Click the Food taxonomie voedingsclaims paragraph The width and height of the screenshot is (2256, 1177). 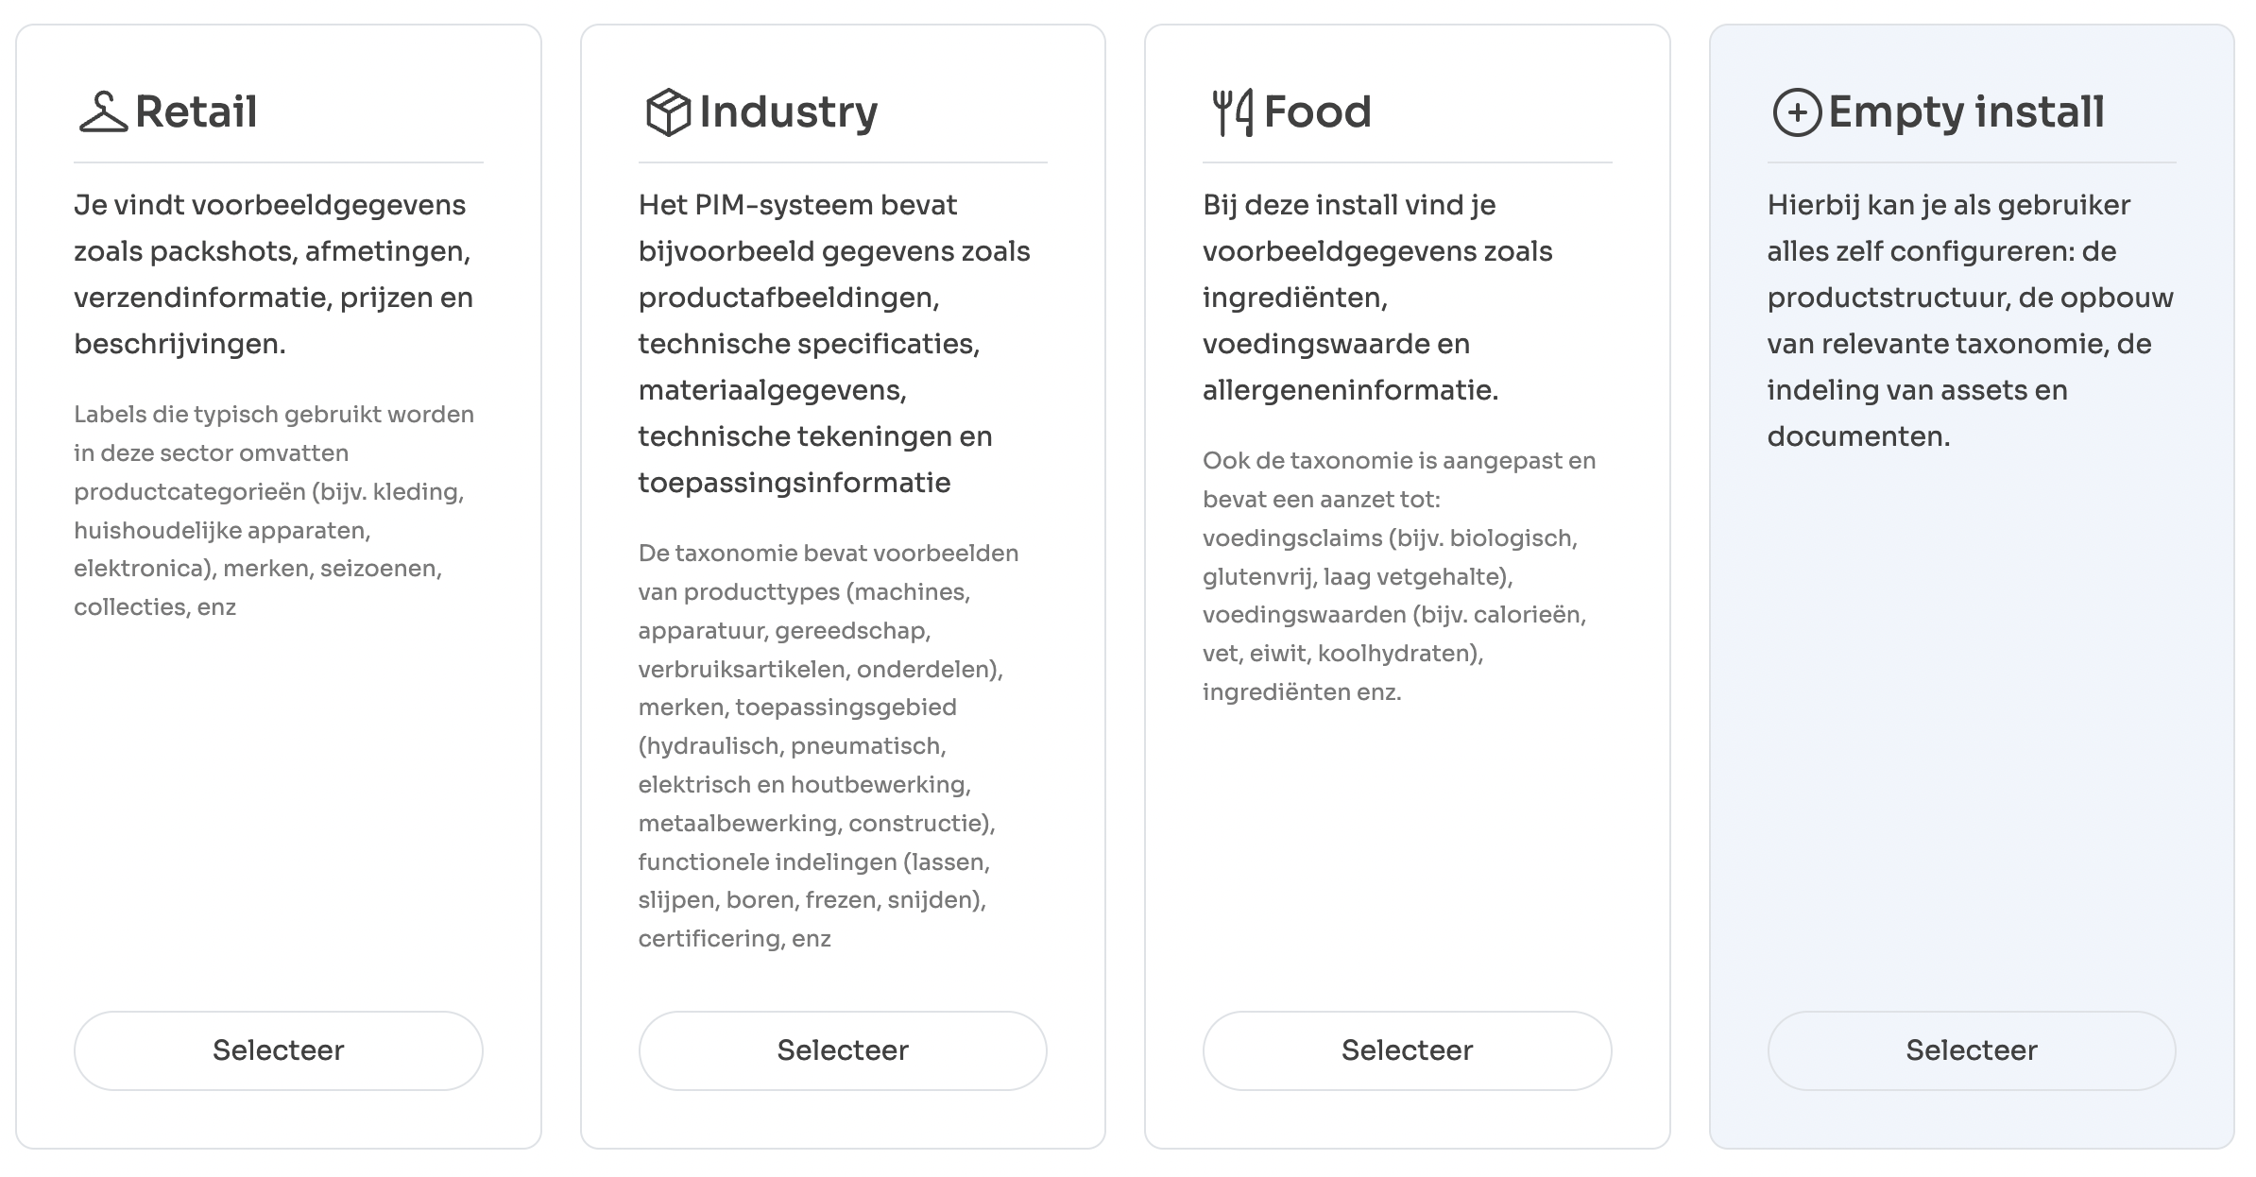click(x=1398, y=576)
